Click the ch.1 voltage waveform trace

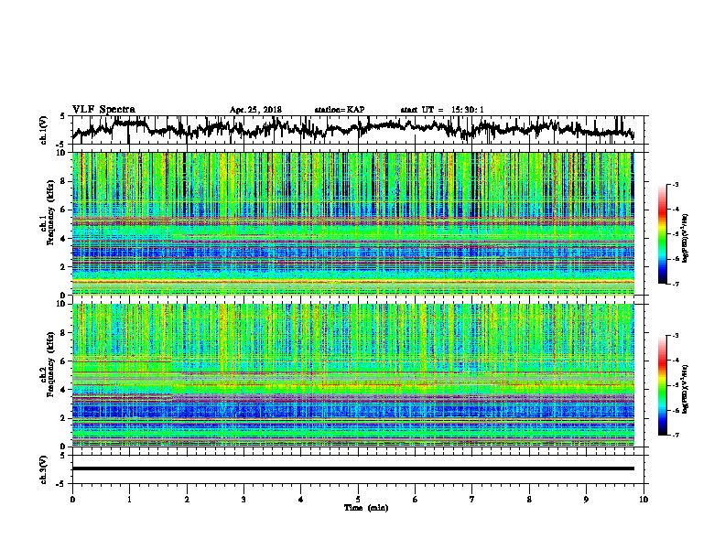click(x=352, y=129)
